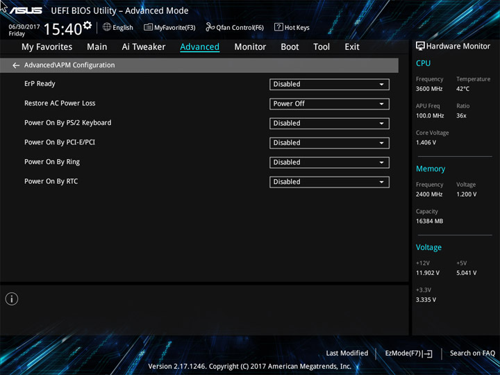Select the Restore AC Power Loss label
The image size is (500, 375).
point(60,103)
